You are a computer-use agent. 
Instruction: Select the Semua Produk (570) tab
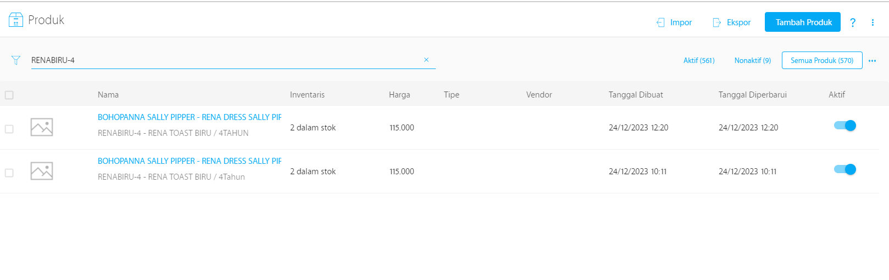click(x=821, y=60)
